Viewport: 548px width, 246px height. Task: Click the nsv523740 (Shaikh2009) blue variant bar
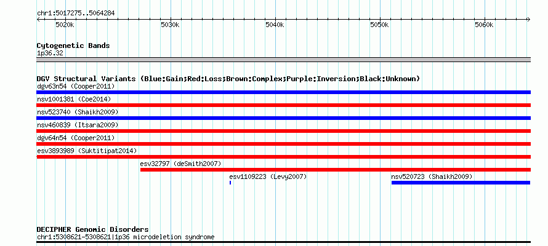click(283, 118)
